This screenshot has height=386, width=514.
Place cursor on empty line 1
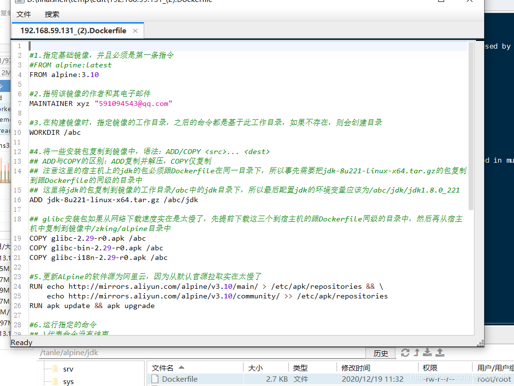tap(248, 46)
